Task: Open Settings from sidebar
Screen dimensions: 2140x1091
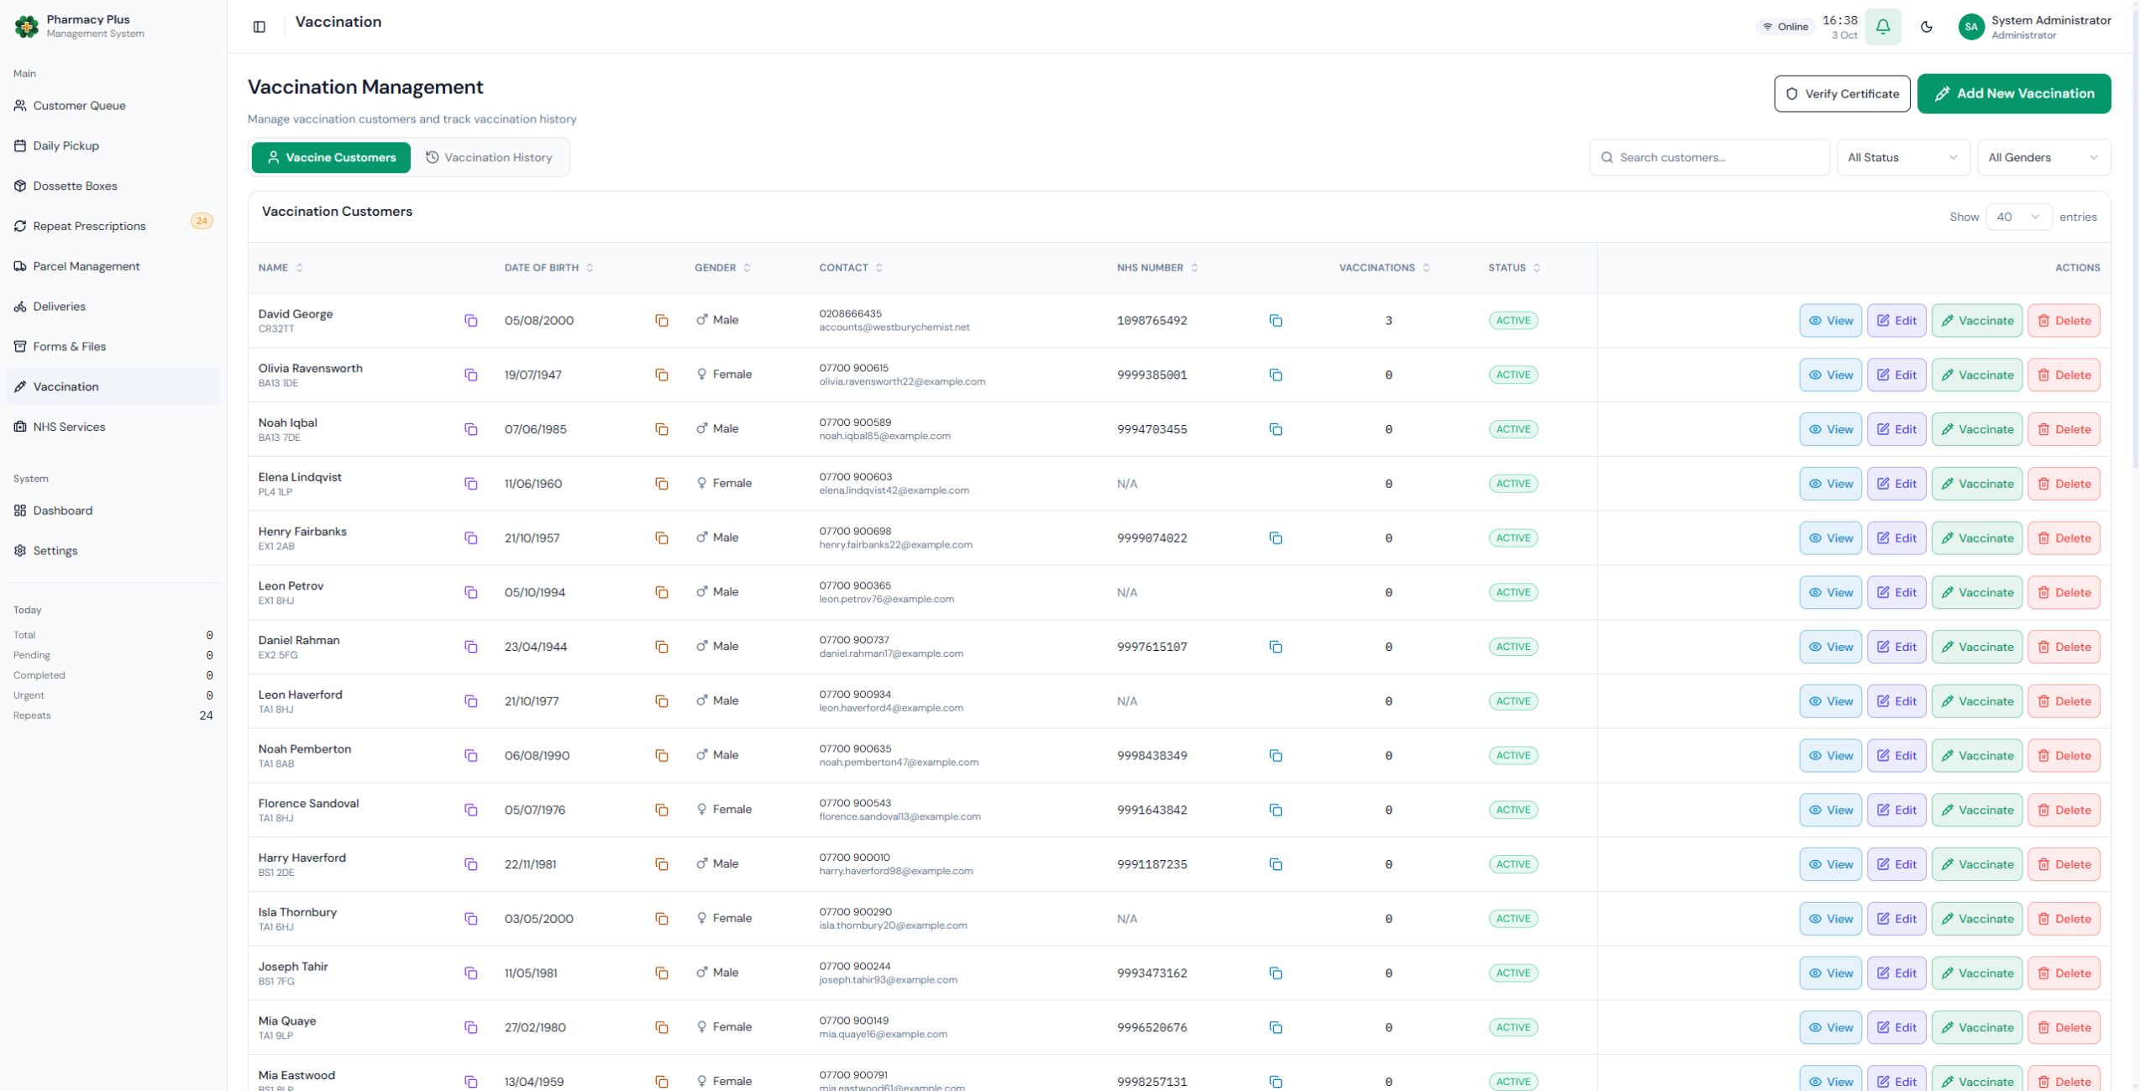Action: point(113,551)
